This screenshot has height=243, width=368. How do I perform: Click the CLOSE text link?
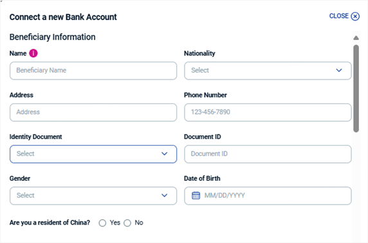click(x=338, y=16)
